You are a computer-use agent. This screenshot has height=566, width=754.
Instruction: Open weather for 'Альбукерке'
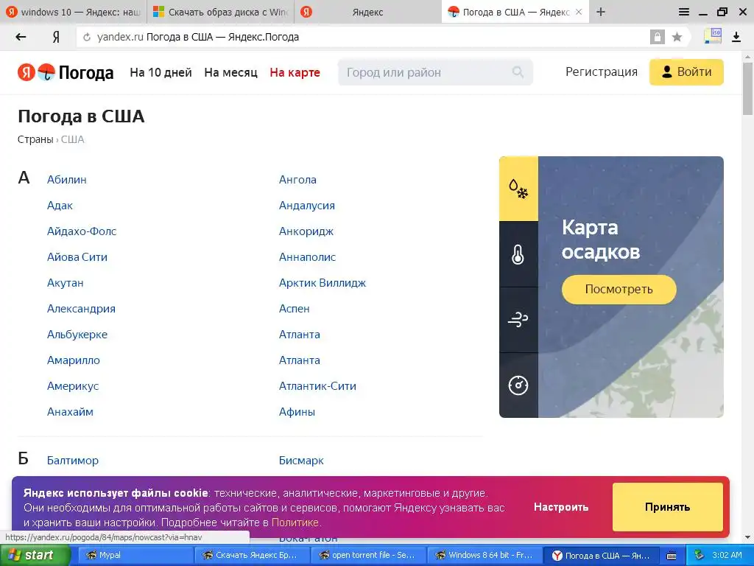click(77, 335)
